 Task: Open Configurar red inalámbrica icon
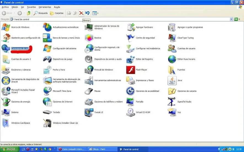(130, 49)
